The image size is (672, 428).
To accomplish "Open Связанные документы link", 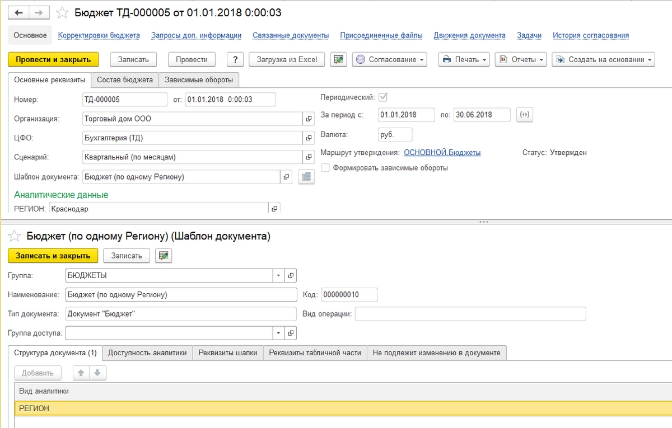I will click(x=291, y=35).
